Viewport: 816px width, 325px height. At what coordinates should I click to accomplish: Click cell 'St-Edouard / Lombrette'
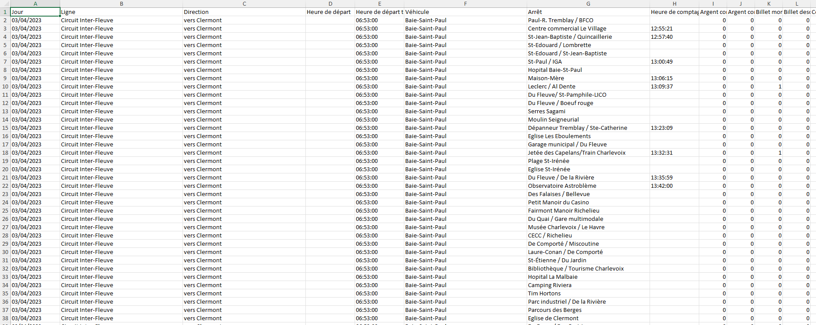click(589, 45)
